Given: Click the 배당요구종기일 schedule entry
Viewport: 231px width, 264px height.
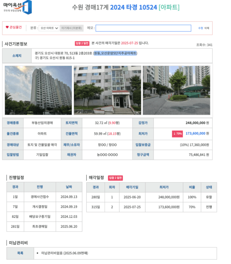Looking at the screenshot, I should click(x=40, y=217).
